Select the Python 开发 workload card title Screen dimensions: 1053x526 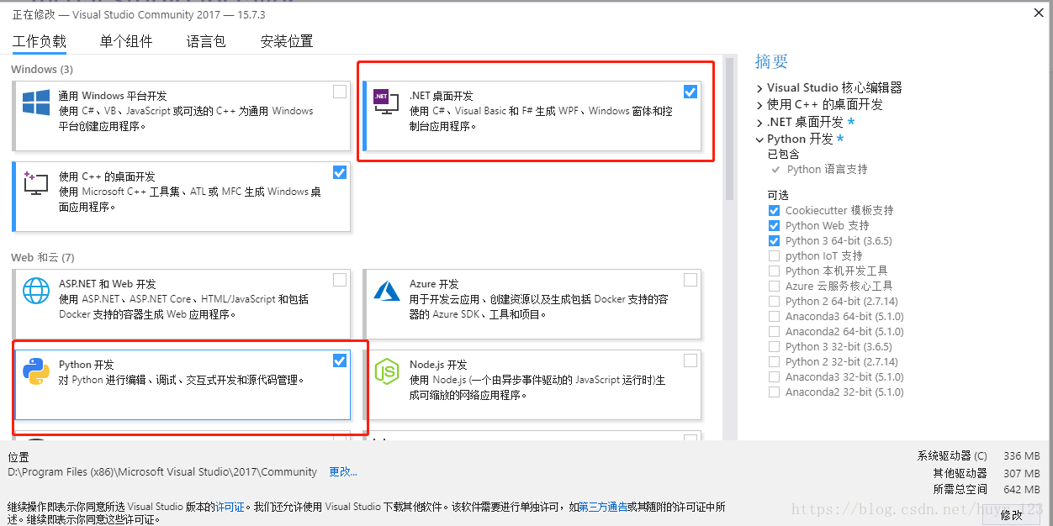[x=86, y=365]
